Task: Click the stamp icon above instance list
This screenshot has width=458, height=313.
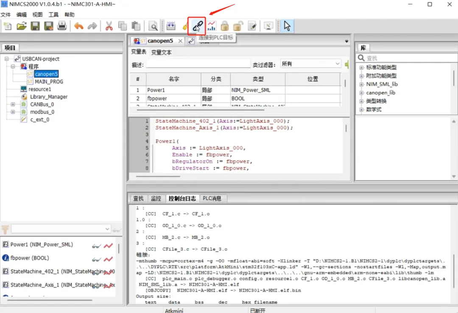Action: pyautogui.click(x=5, y=229)
